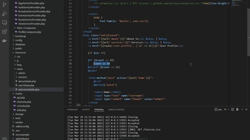250x140 pixels.
Task: Click the 'GET /favicon.ico' terminal line
Action: point(114,129)
